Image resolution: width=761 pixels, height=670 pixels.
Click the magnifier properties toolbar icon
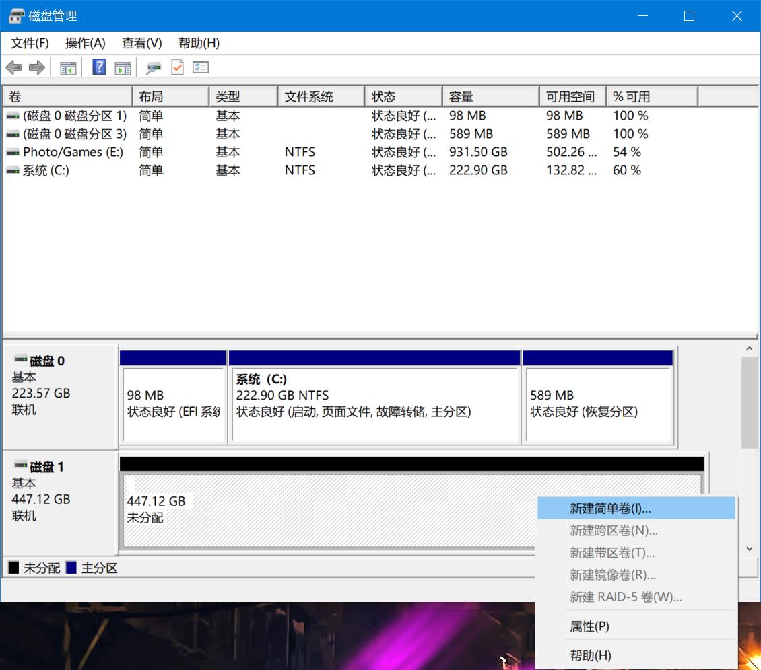pos(154,67)
